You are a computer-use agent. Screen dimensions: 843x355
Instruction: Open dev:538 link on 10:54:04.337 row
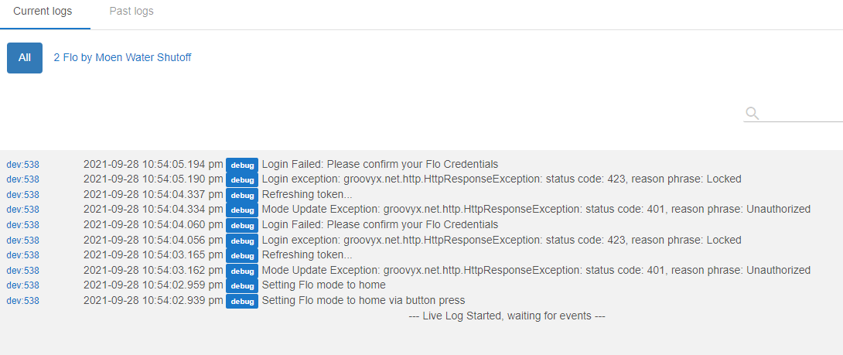[x=22, y=195]
